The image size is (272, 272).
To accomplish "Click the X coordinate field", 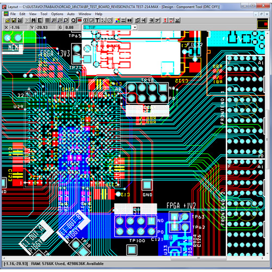I will coord(19,27).
